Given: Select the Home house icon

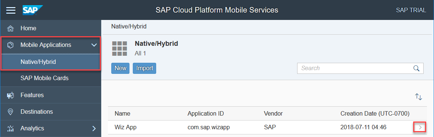Looking at the screenshot, I should click(10, 28).
